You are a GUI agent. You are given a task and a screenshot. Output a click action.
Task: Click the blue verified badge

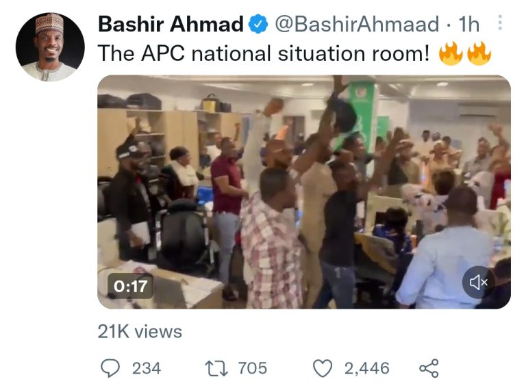258,25
